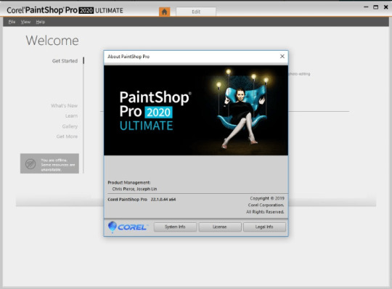Click the PaintShop Pro 2020 splash image
Viewport: 392px width, 289px height.
pos(196,110)
